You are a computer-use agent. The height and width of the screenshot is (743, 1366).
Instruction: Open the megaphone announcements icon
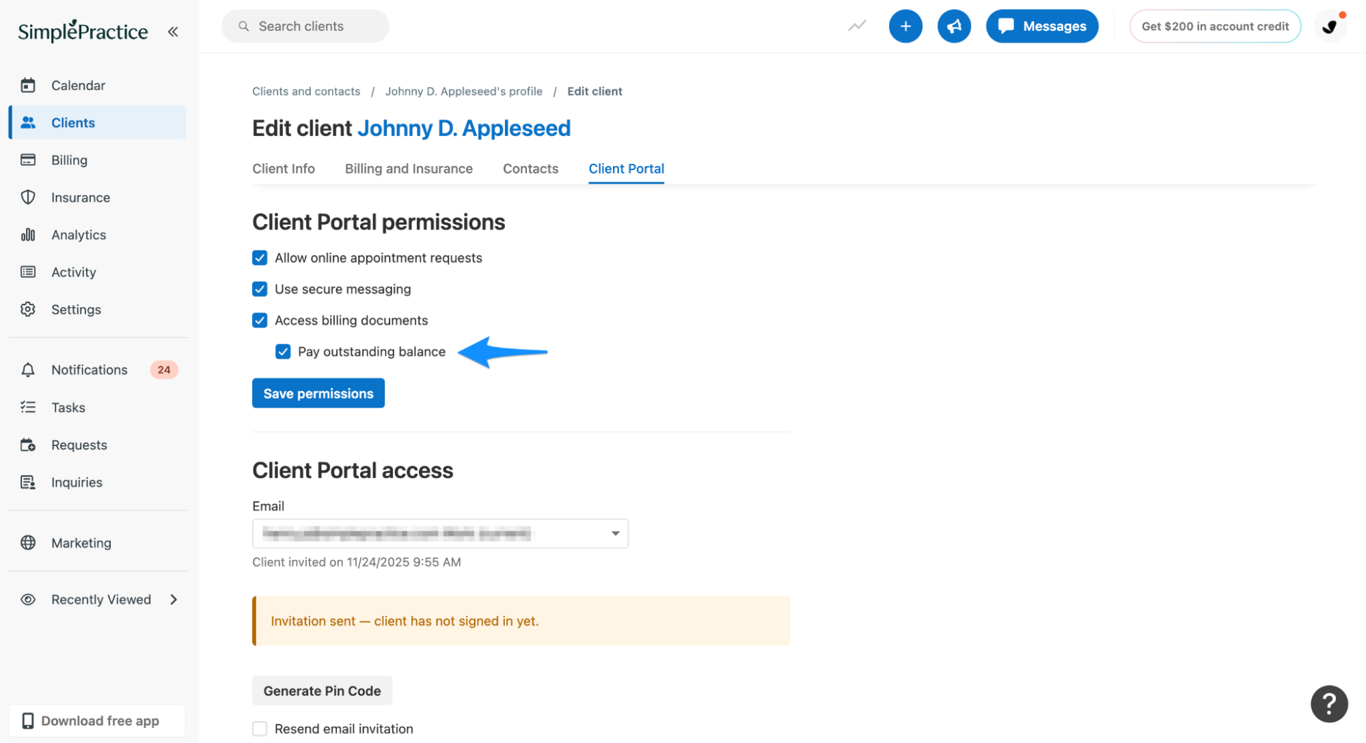(x=954, y=26)
